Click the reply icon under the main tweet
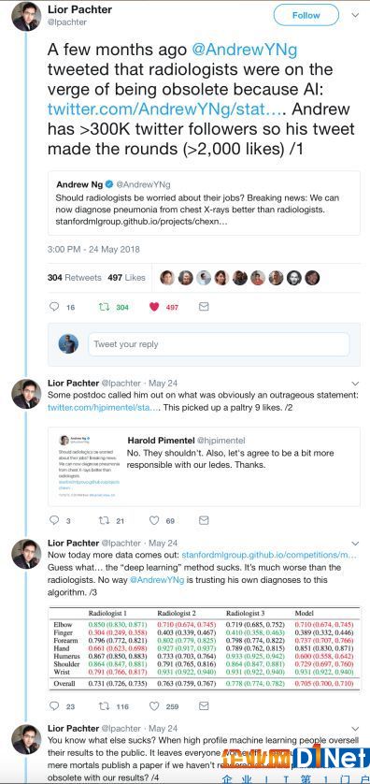370x784 pixels. pyautogui.click(x=54, y=307)
